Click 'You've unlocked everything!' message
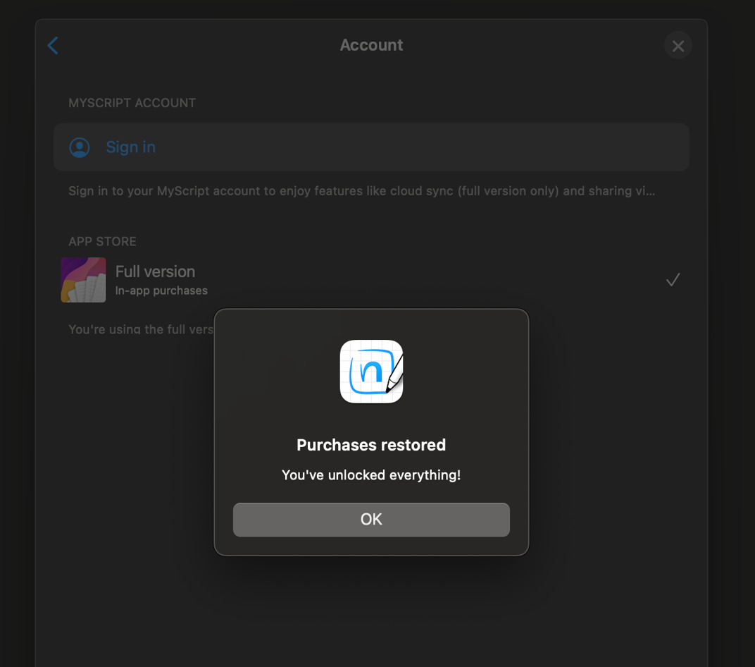755x667 pixels. pos(370,475)
